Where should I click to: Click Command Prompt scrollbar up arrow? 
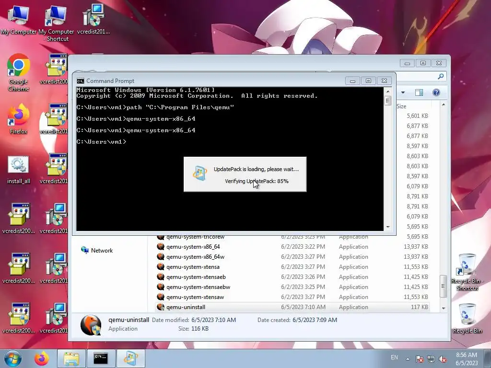pyautogui.click(x=388, y=92)
